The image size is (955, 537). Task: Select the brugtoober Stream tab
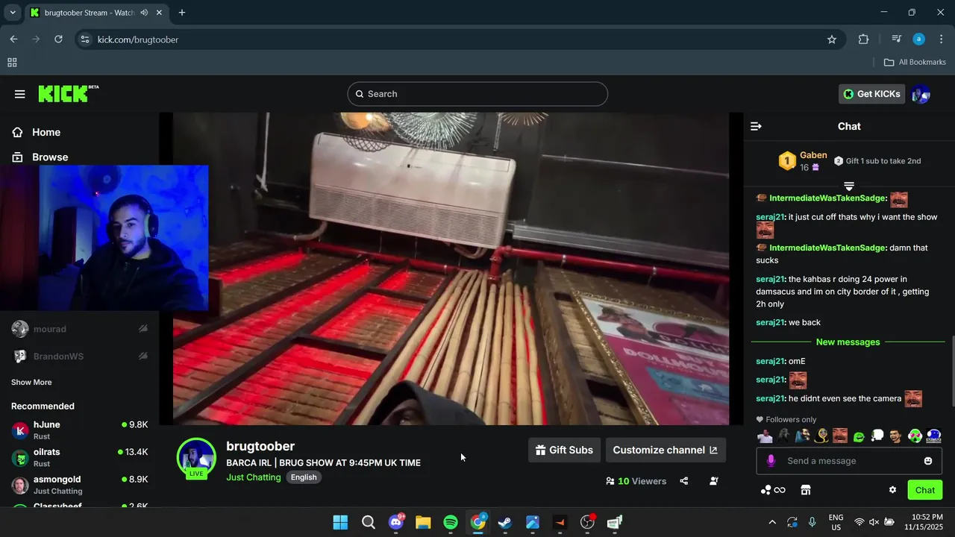pos(96,13)
